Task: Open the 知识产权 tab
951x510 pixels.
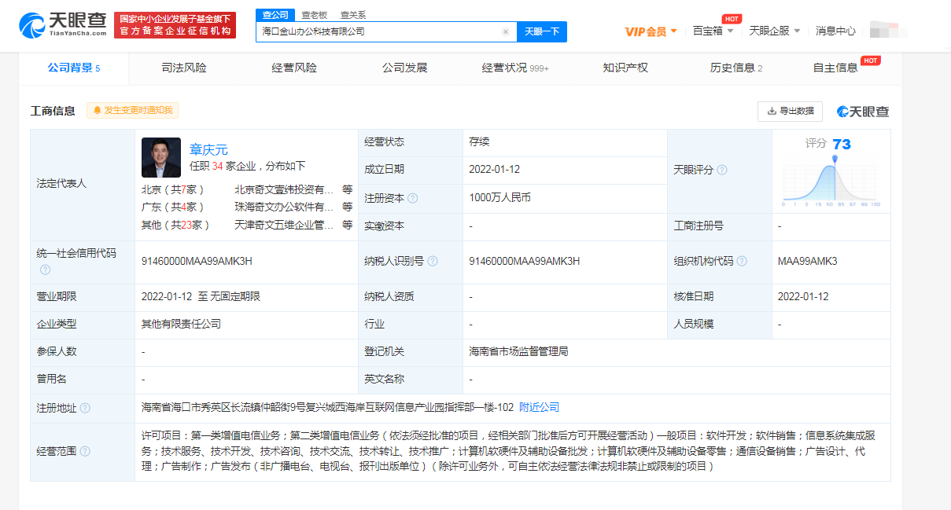Action: click(x=625, y=68)
